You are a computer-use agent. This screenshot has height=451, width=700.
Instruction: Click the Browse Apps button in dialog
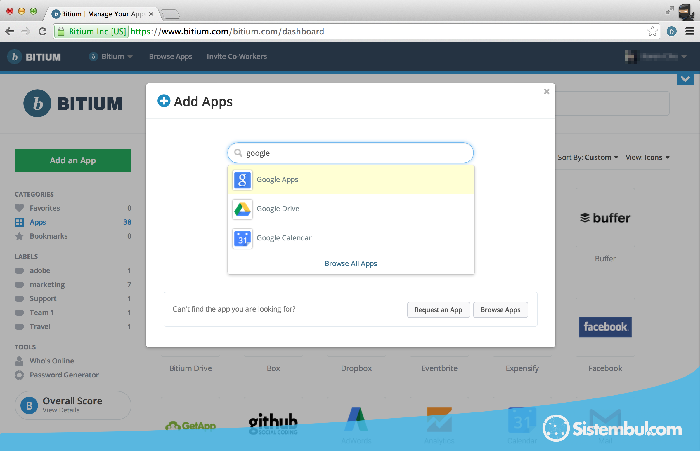[500, 310]
